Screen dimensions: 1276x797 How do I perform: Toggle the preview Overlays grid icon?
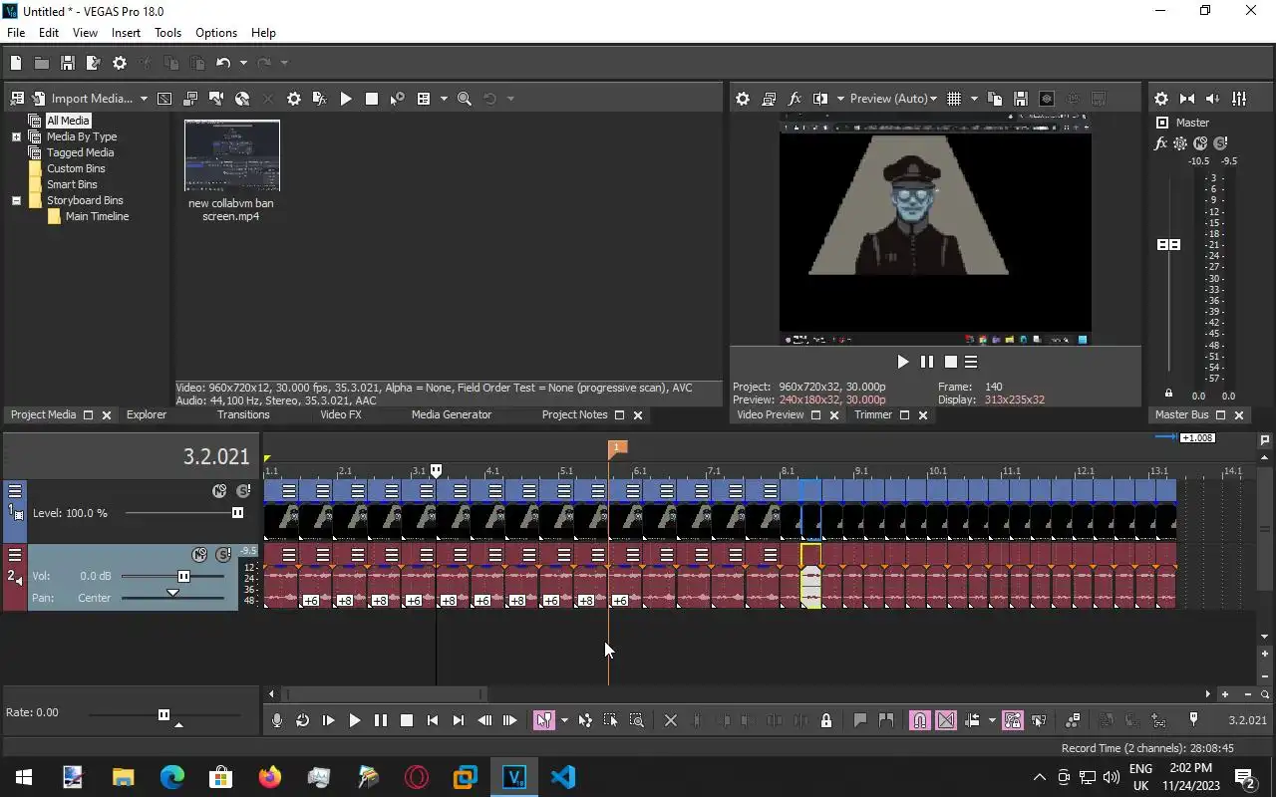click(x=954, y=99)
